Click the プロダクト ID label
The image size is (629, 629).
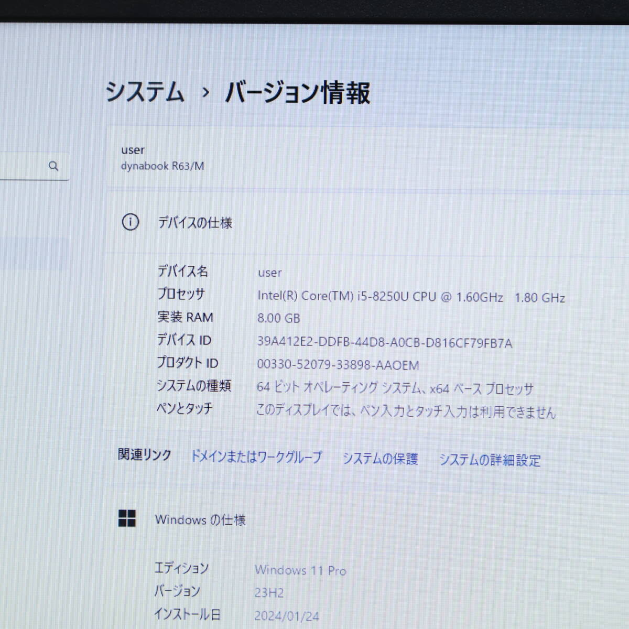188,363
